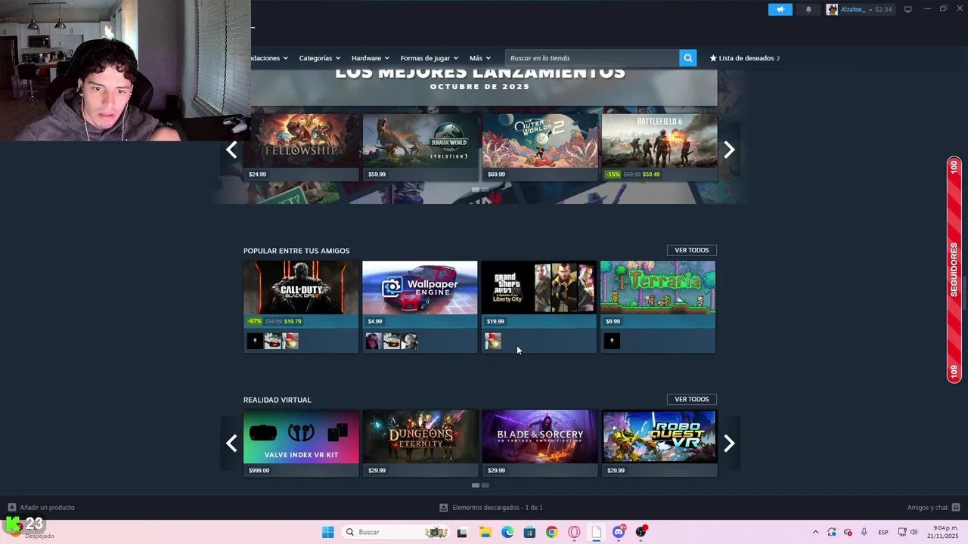Click first friend avatar under Call of Duty
968x544 pixels.
(255, 342)
